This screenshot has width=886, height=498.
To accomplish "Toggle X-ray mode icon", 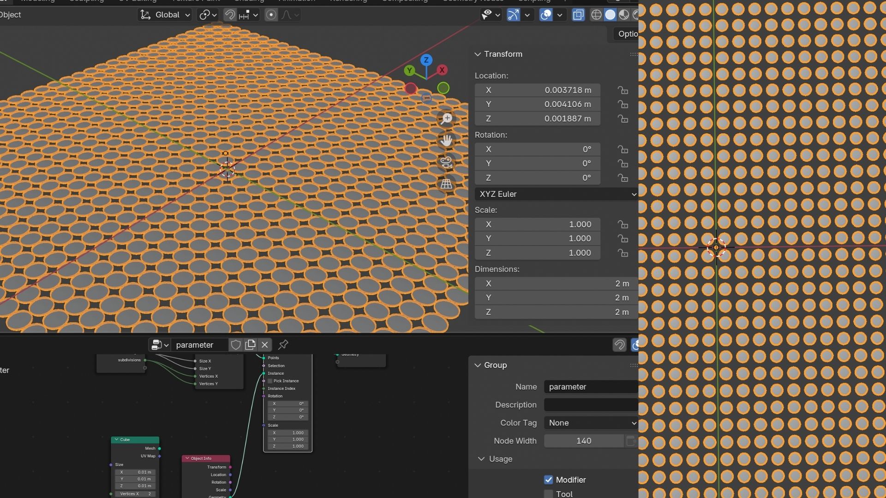I will coord(578,15).
